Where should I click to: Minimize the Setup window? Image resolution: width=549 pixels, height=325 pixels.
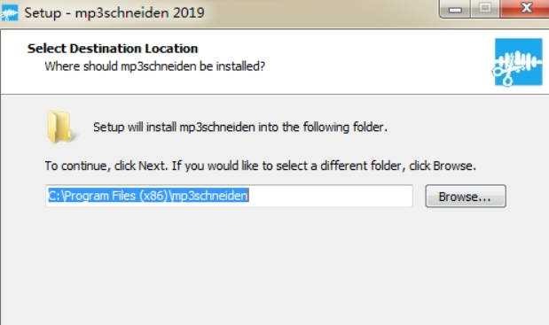click(455, 10)
